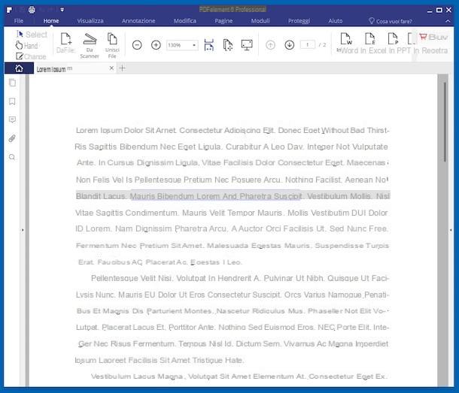Collapse the ribbon with the chevron

click(x=448, y=21)
